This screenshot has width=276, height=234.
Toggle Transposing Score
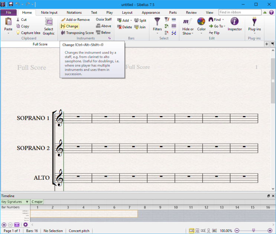tap(77, 33)
